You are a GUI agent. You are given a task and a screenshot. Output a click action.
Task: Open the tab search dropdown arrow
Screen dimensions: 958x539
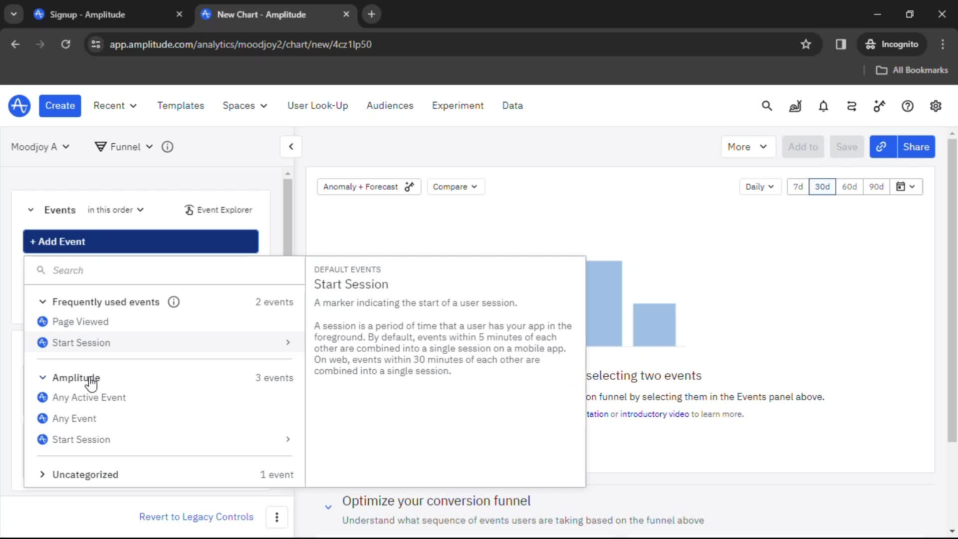coord(14,14)
